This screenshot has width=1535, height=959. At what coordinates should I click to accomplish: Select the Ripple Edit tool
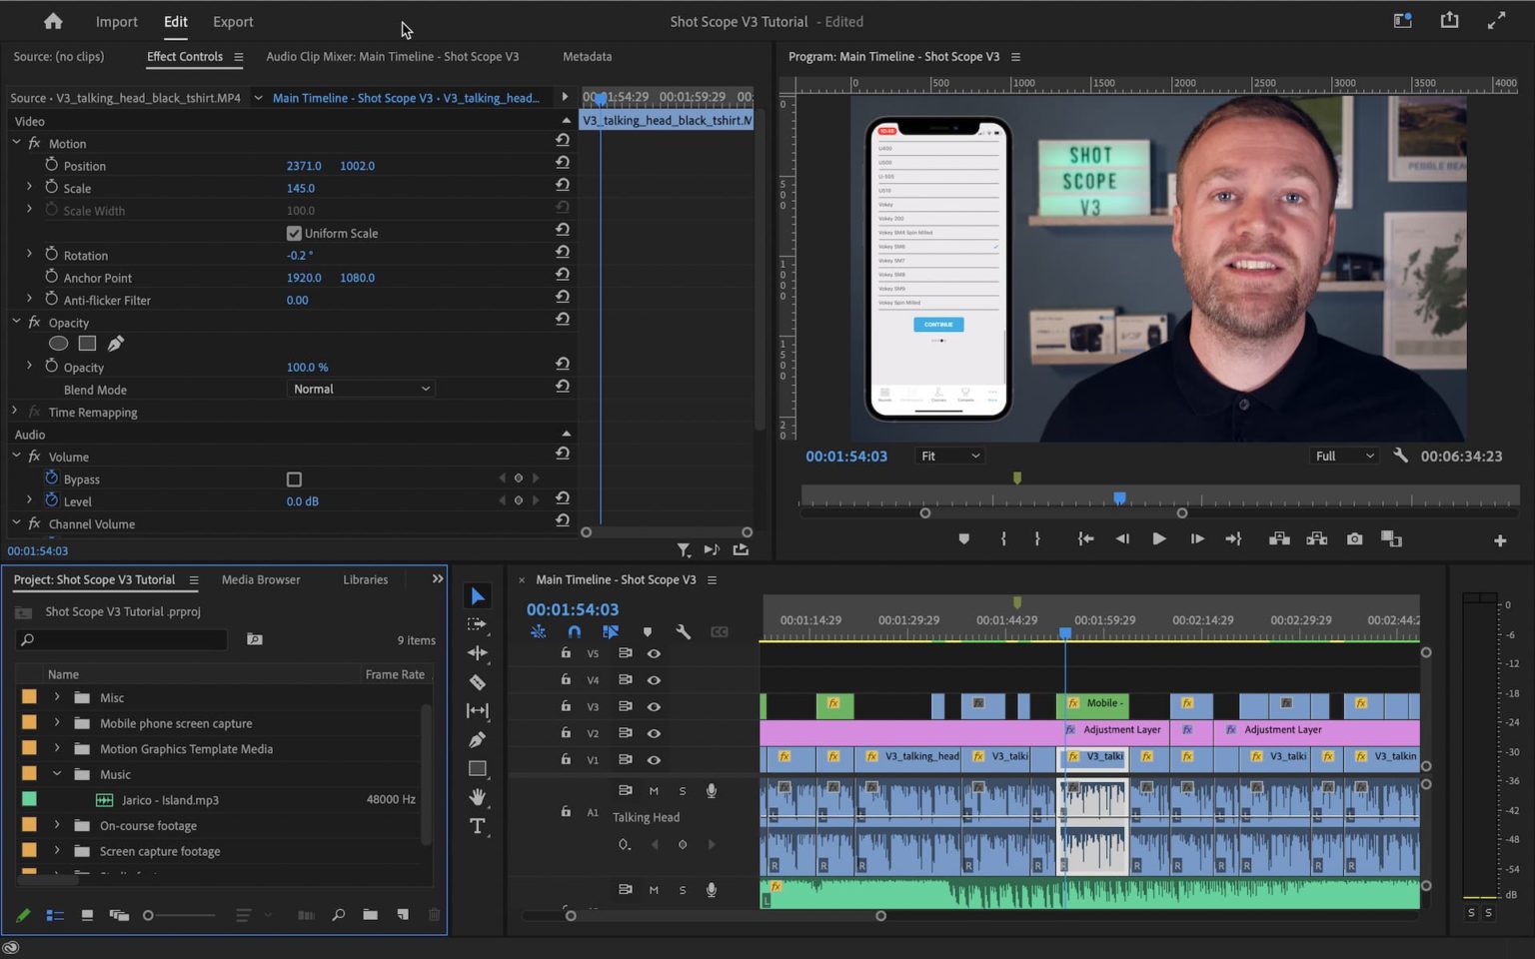[477, 652]
